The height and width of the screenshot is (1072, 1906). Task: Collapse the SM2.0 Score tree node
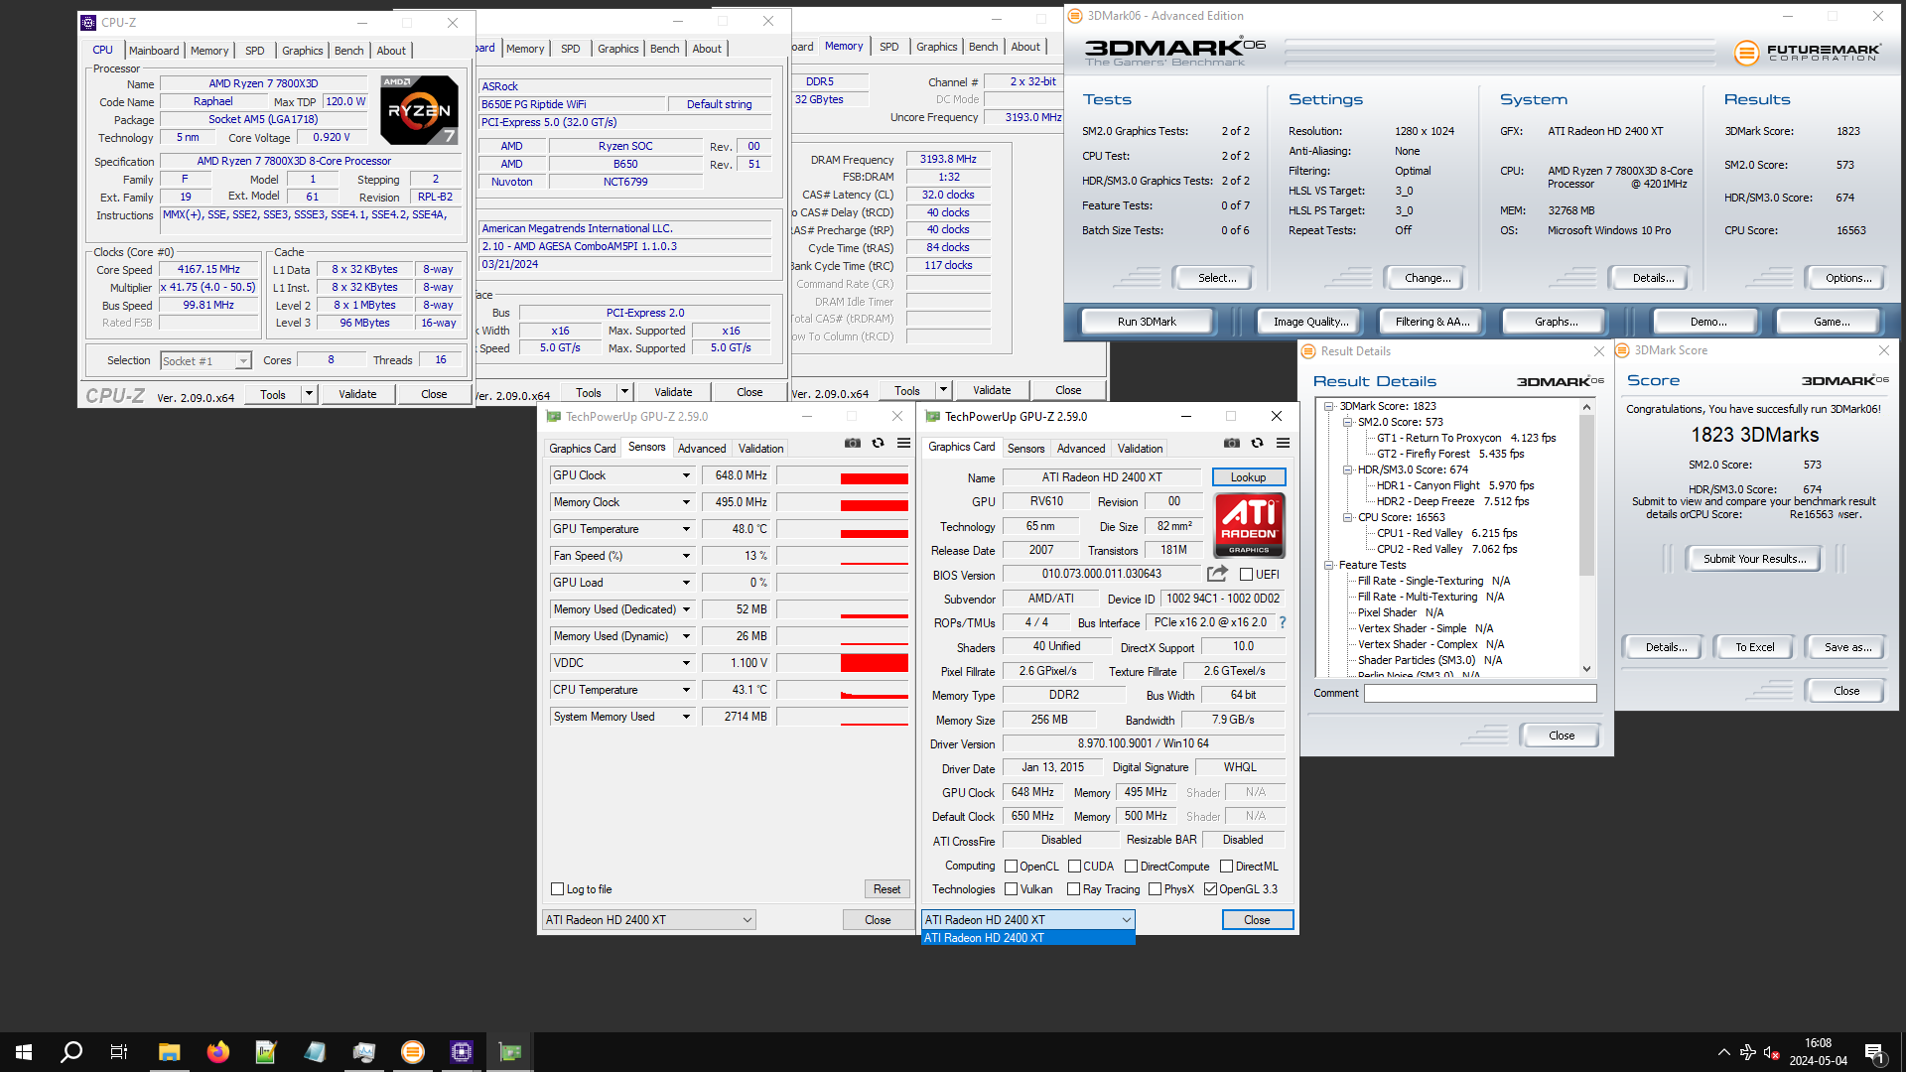pyautogui.click(x=1347, y=422)
